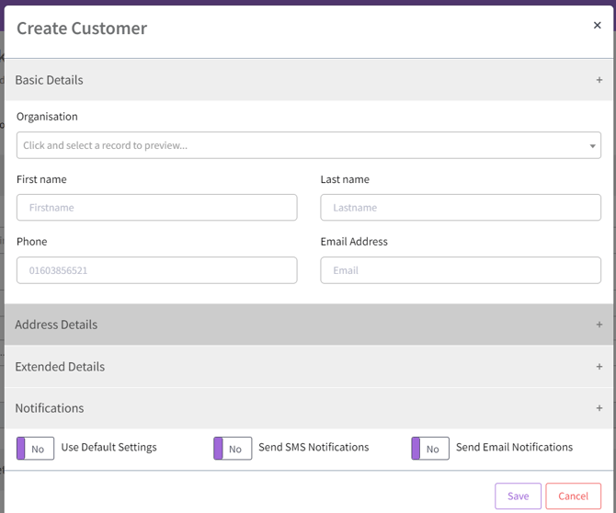The height and width of the screenshot is (513, 616).
Task: Select the Phone number field
Action: click(x=157, y=270)
